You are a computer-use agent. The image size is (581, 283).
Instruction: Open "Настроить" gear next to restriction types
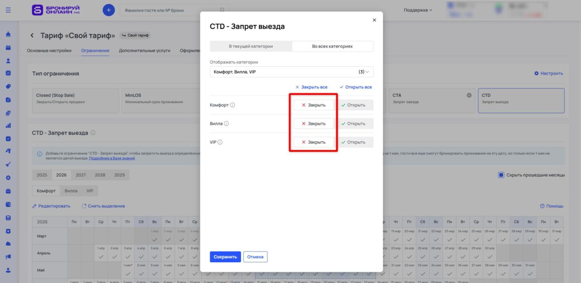click(550, 73)
